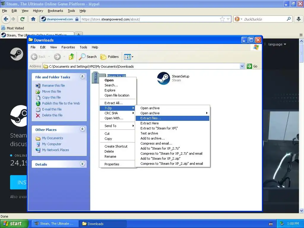Select Add to "Steam for XP_2.zip"
The height and width of the screenshot is (228, 304).
[172, 159]
